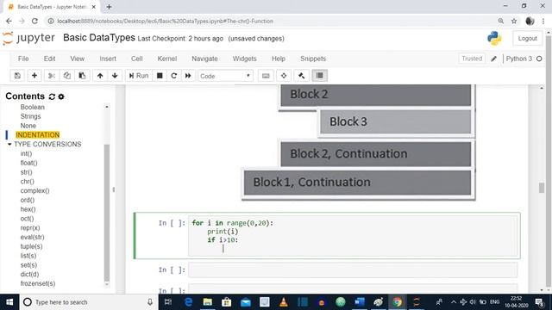Screen dimensions: 552x310
Task: Jump to int() section
Action: click(26, 153)
